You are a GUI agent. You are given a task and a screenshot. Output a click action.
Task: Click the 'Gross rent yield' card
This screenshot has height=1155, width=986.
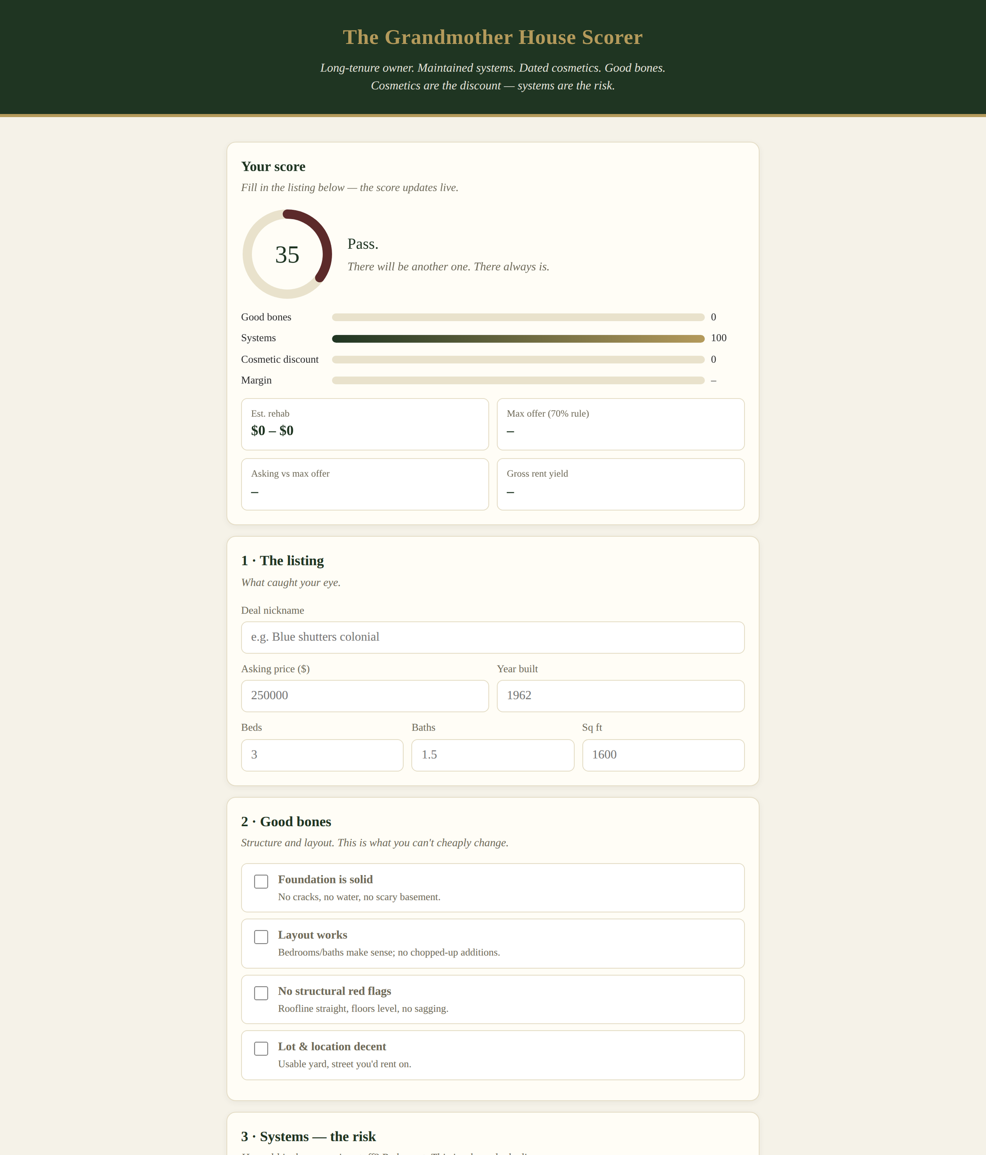(621, 484)
